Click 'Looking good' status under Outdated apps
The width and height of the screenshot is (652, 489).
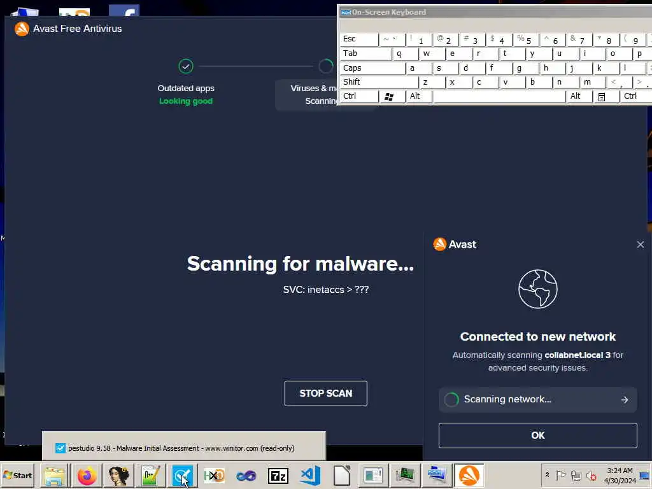tap(186, 101)
